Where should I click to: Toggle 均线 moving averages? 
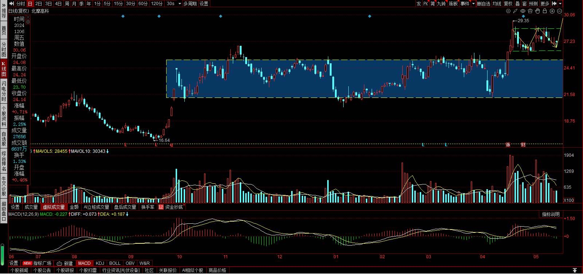point(497,3)
